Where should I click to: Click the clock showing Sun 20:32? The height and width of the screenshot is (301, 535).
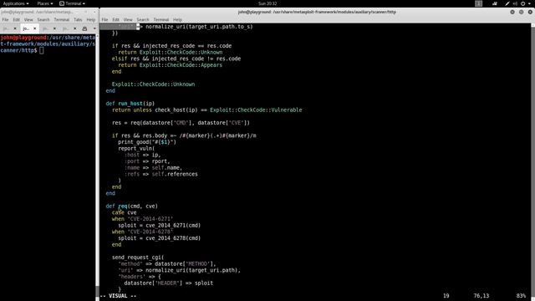coord(267,3)
